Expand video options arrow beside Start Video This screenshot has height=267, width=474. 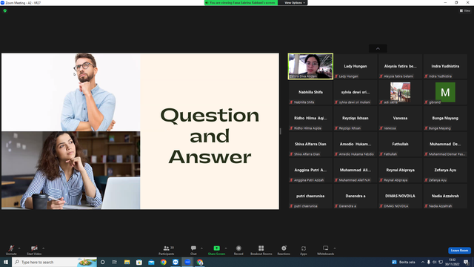tap(43, 248)
